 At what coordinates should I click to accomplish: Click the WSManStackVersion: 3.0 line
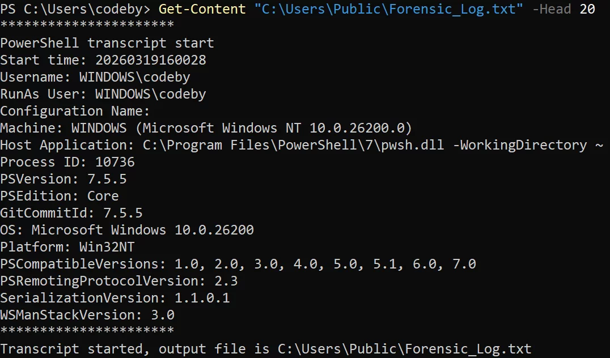[x=87, y=315]
